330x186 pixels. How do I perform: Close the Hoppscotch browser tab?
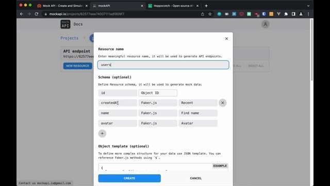pos(197,6)
